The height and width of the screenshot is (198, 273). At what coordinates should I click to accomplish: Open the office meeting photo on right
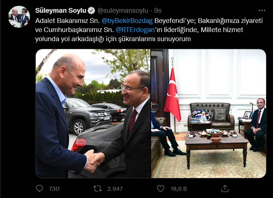coord(208,114)
